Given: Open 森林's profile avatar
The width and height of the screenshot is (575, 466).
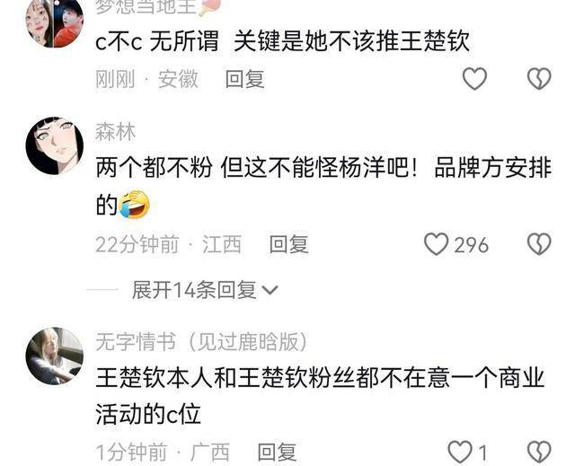Looking at the screenshot, I should click(x=55, y=145).
